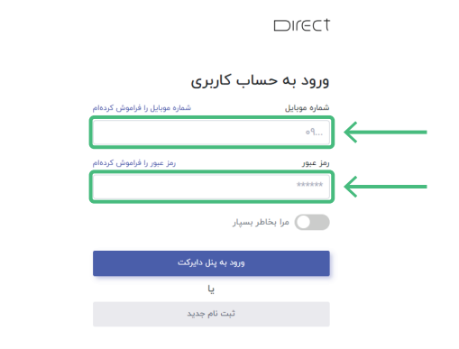Screen dimensions: 459x349
Task: Click the white knob of the remember-me switch
Action: point(303,223)
